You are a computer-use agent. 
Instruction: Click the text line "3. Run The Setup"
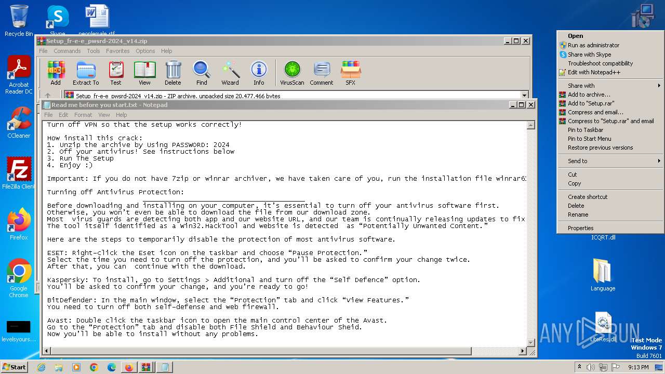point(81,158)
